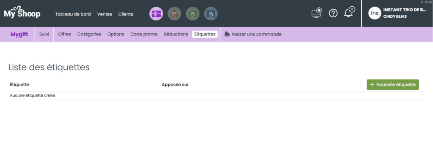Switch to the Offres tab
This screenshot has height=158, width=433.
tap(65, 34)
